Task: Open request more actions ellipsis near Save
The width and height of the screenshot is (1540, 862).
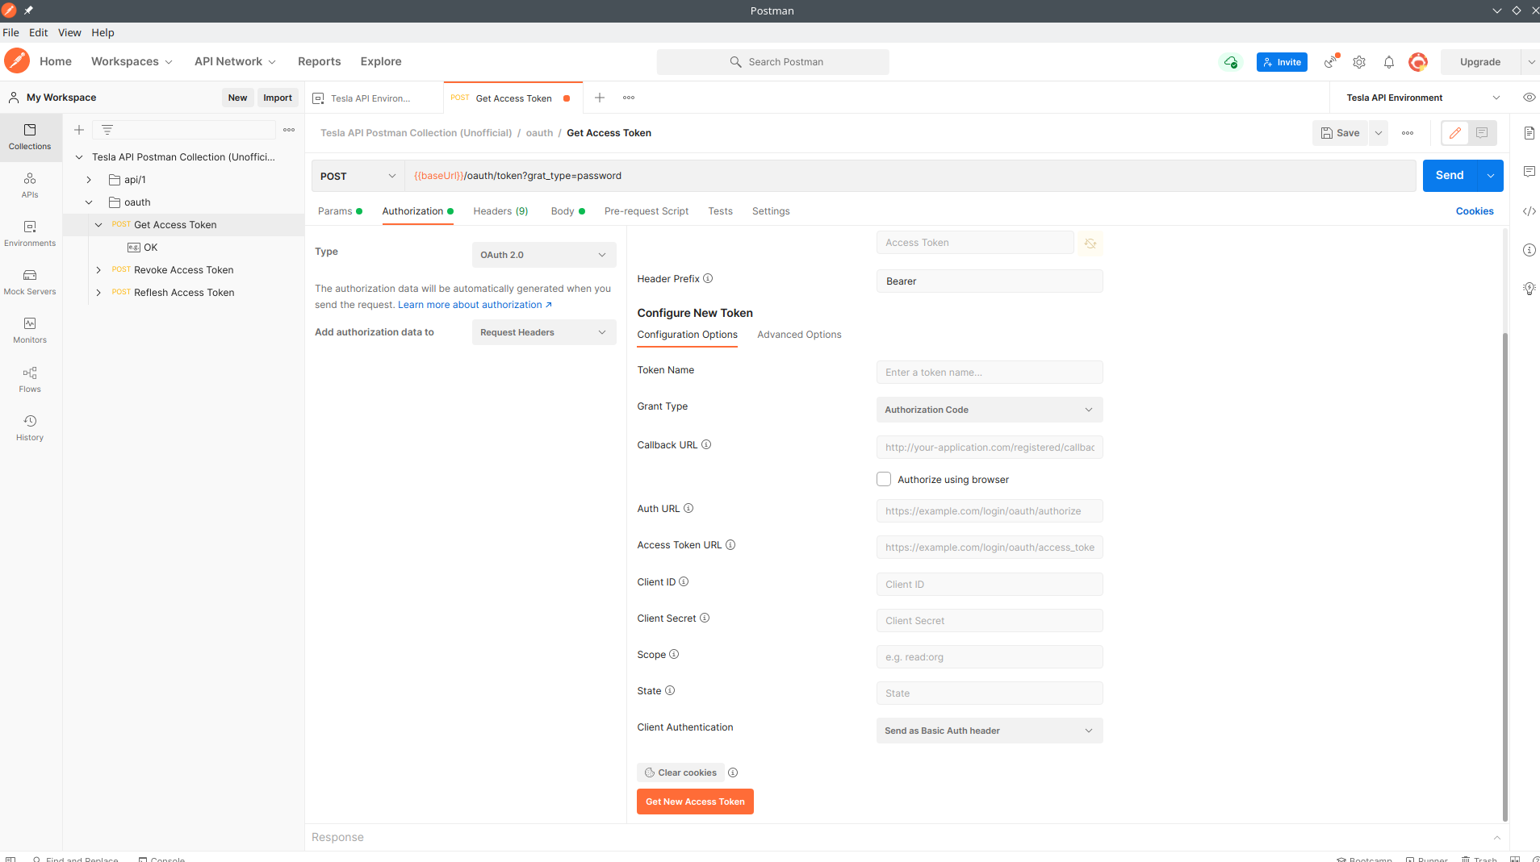Action: coord(1408,133)
